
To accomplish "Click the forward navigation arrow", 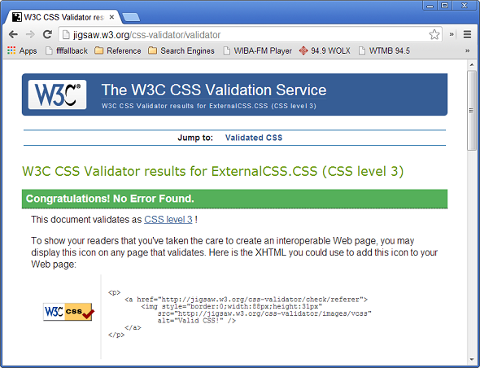I will click(30, 34).
